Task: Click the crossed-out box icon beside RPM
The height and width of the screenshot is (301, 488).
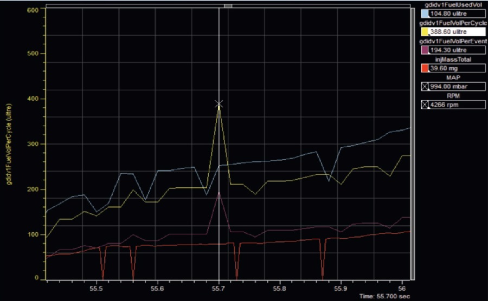Action: click(x=425, y=105)
